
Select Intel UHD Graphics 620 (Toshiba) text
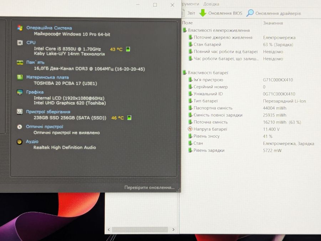pyautogui.click(x=70, y=103)
